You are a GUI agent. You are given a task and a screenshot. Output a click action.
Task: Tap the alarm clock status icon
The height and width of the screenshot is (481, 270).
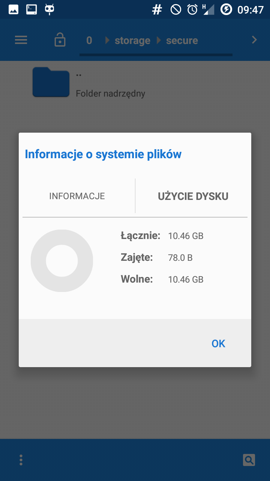pos(192,9)
